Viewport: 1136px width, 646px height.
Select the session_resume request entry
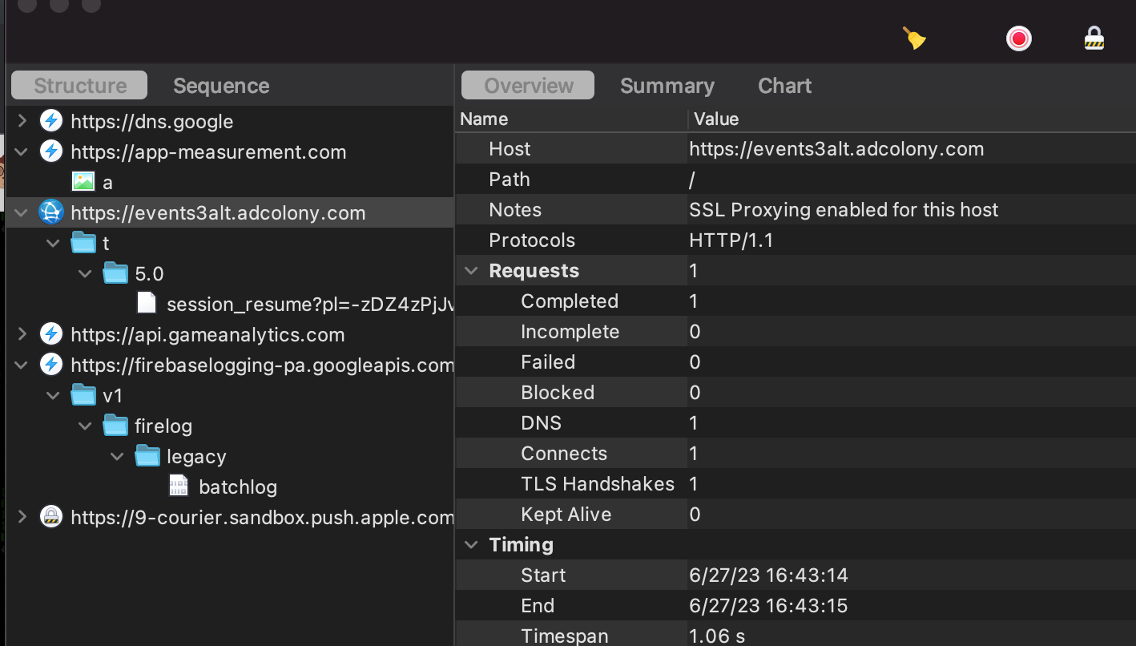(311, 304)
